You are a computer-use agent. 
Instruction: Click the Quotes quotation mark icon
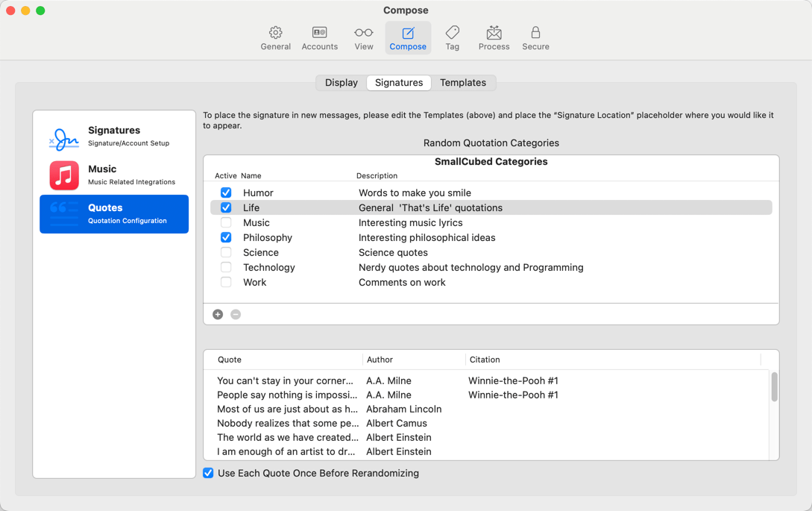(x=63, y=213)
